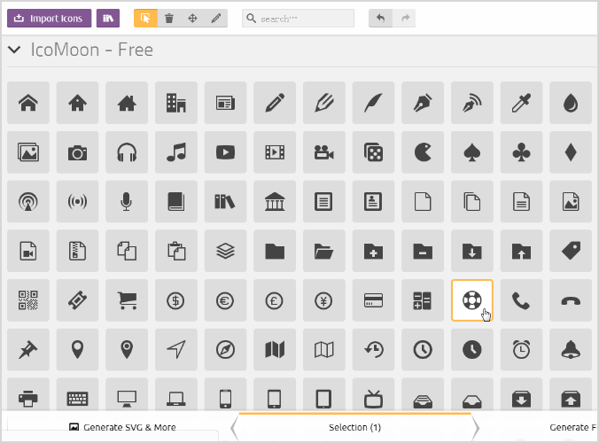Select the camera icon
Image resolution: width=599 pixels, height=443 pixels.
click(78, 152)
